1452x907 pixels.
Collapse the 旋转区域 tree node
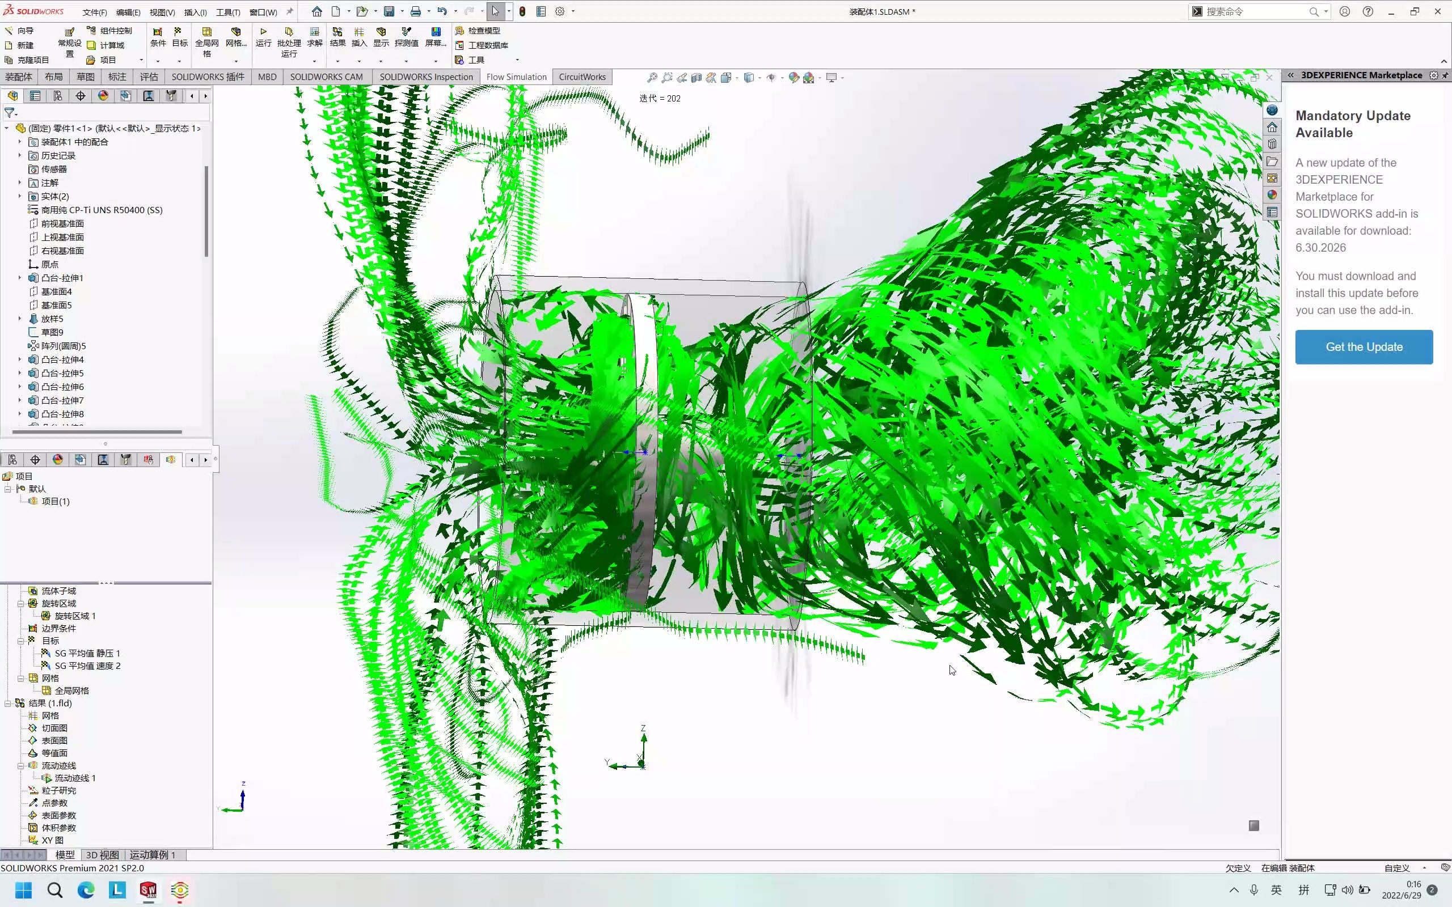pos(20,604)
